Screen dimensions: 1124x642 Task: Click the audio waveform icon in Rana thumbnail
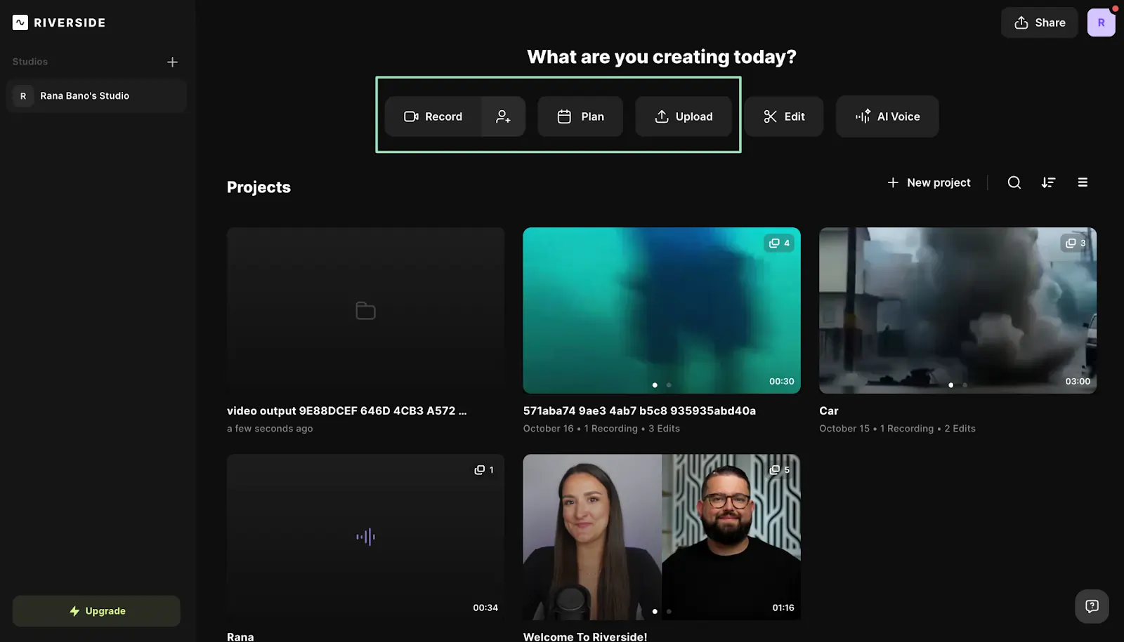[x=365, y=537]
